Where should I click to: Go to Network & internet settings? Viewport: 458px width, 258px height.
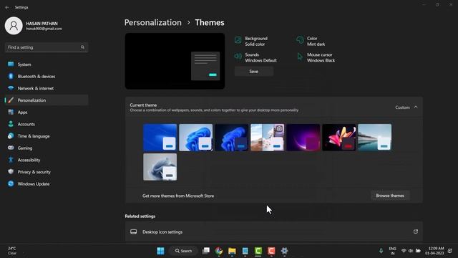[x=46, y=88]
